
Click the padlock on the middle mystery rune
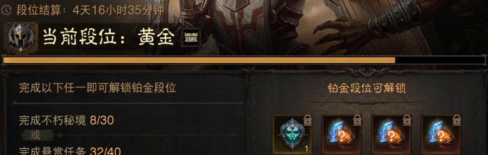coord(407,120)
